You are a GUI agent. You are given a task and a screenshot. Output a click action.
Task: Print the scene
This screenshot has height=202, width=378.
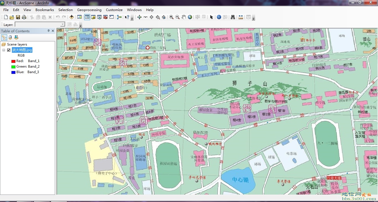pyautogui.click(x=24, y=17)
